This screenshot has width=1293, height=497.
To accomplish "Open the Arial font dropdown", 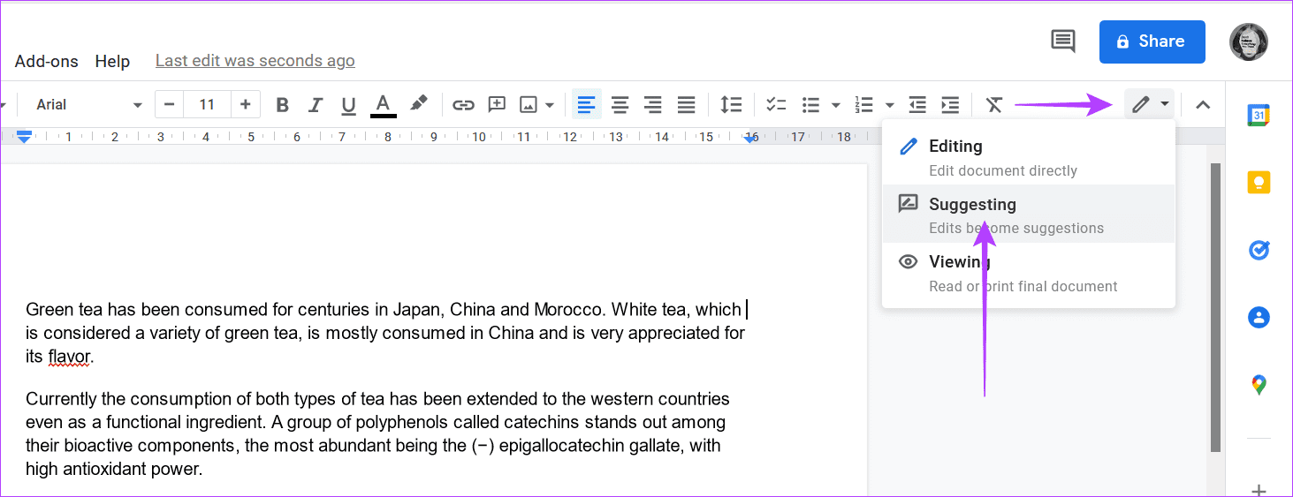I will coord(88,105).
